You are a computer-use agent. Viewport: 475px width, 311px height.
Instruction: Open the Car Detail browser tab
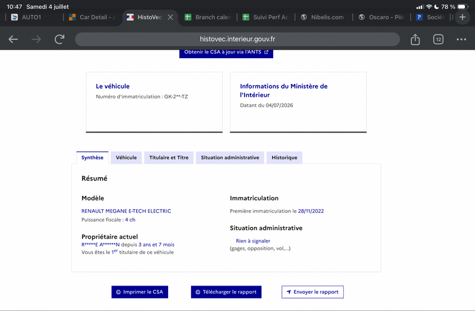pyautogui.click(x=93, y=17)
